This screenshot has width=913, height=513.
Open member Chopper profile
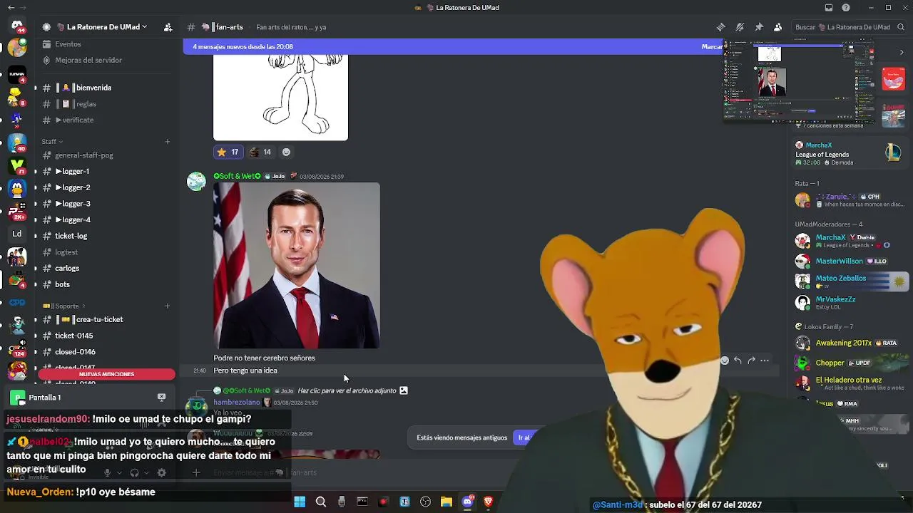[x=850, y=363]
